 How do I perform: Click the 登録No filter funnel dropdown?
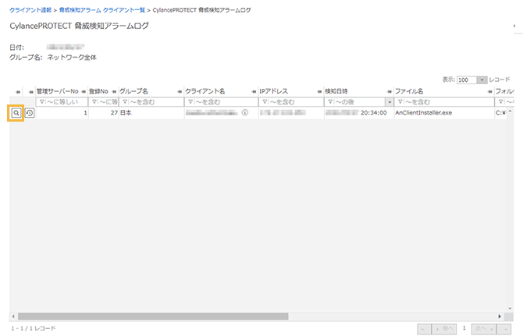94,102
